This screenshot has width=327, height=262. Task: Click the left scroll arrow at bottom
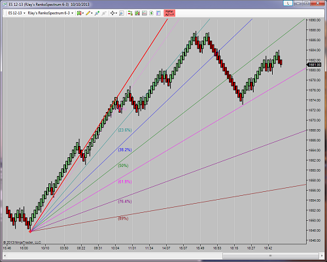pos(5,255)
